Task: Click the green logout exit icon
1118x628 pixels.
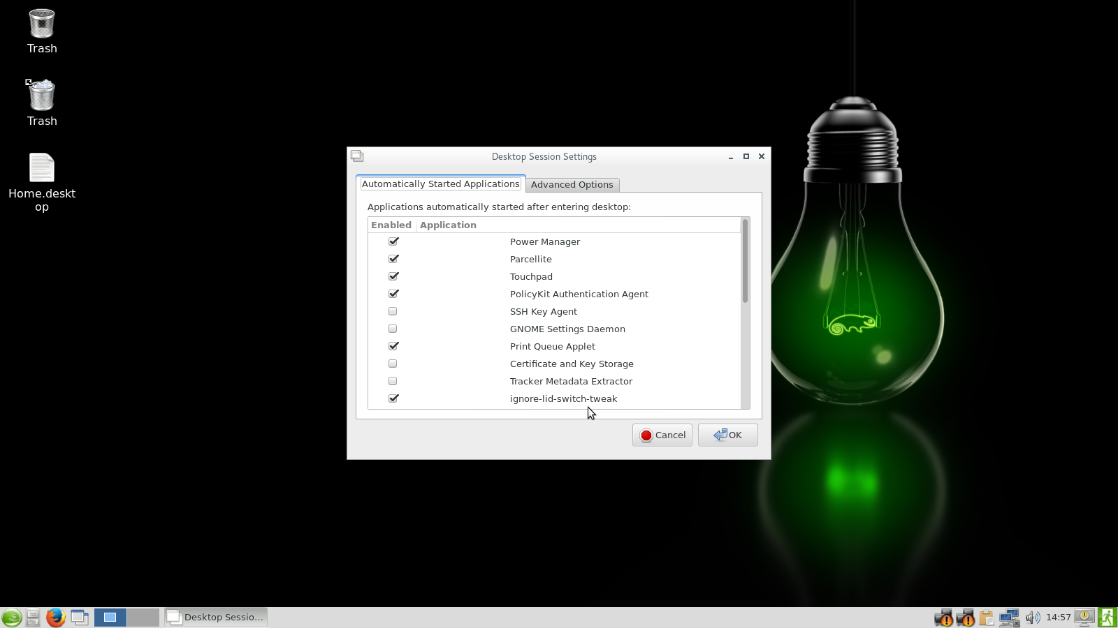Action: click(x=1108, y=618)
